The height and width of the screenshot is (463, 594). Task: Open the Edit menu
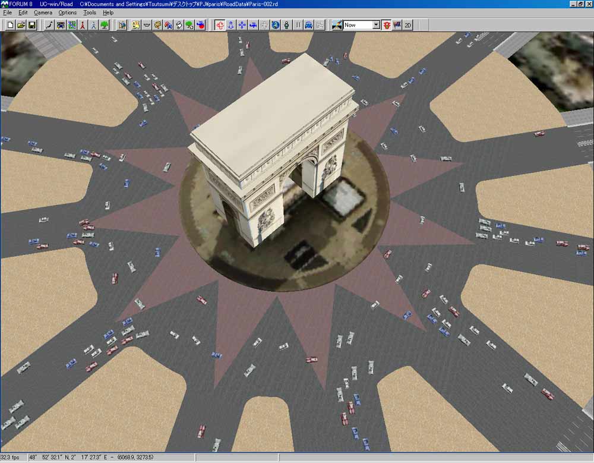click(x=23, y=12)
